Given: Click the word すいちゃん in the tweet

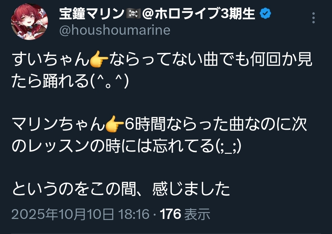Looking at the screenshot, I should tap(51, 59).
